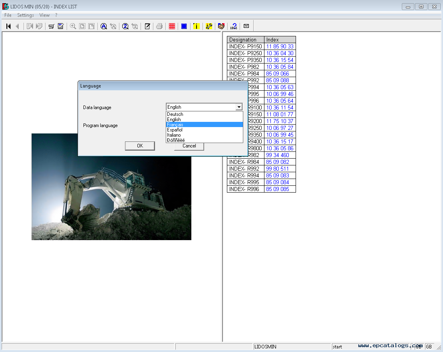Open index link 85 09 085 for R996
The height and width of the screenshot is (352, 443).
tap(278, 189)
